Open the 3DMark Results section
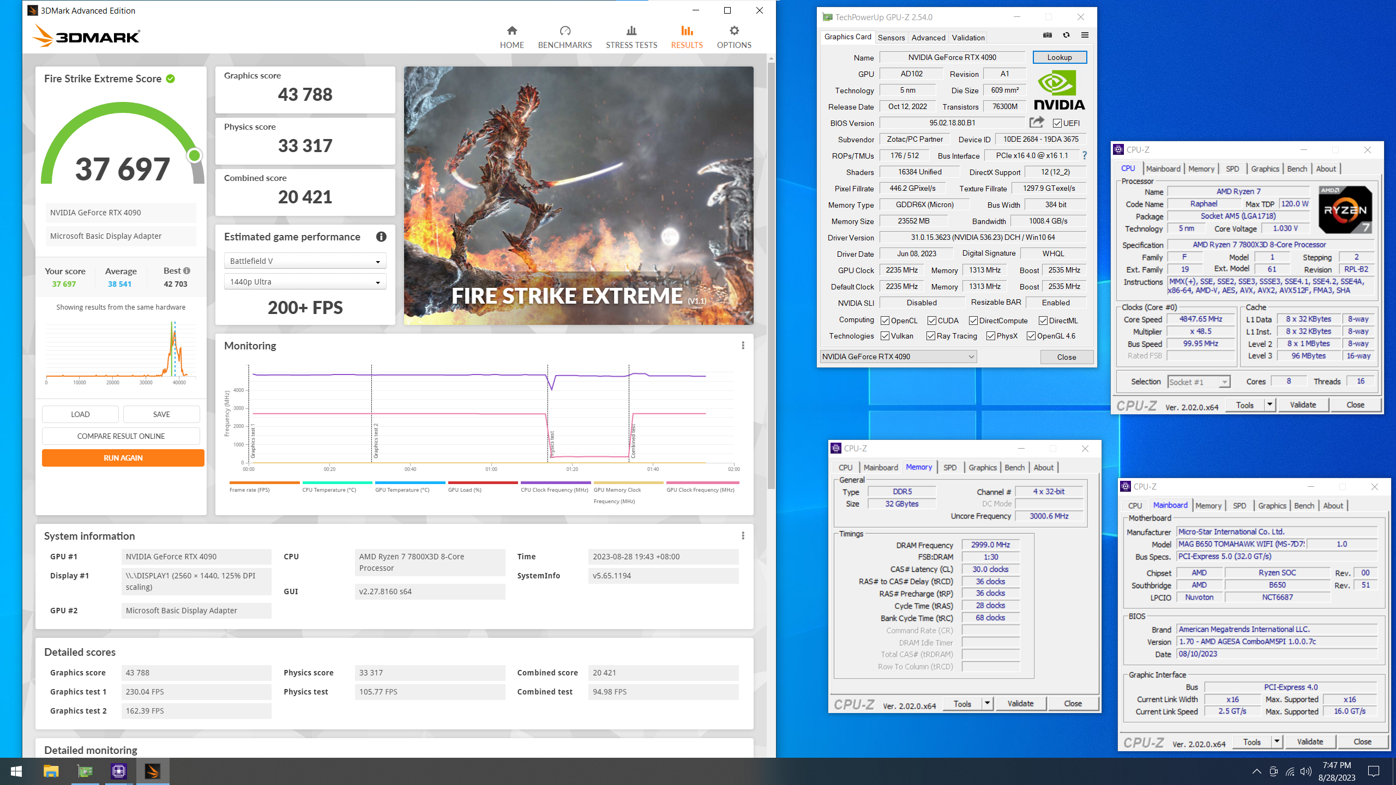 point(687,37)
